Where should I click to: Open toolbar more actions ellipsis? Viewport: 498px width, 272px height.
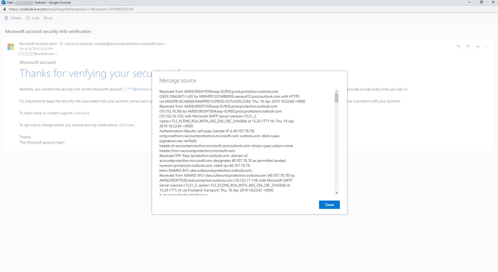60,18
